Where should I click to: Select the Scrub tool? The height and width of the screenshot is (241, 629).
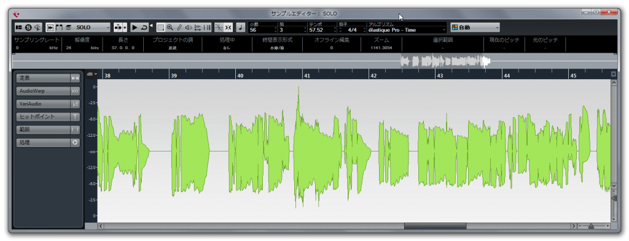(x=197, y=28)
